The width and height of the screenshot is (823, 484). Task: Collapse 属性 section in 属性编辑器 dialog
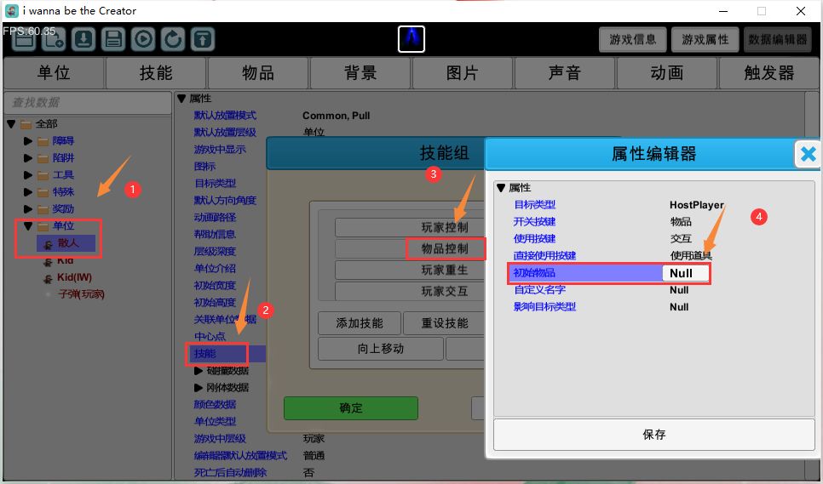tap(501, 187)
